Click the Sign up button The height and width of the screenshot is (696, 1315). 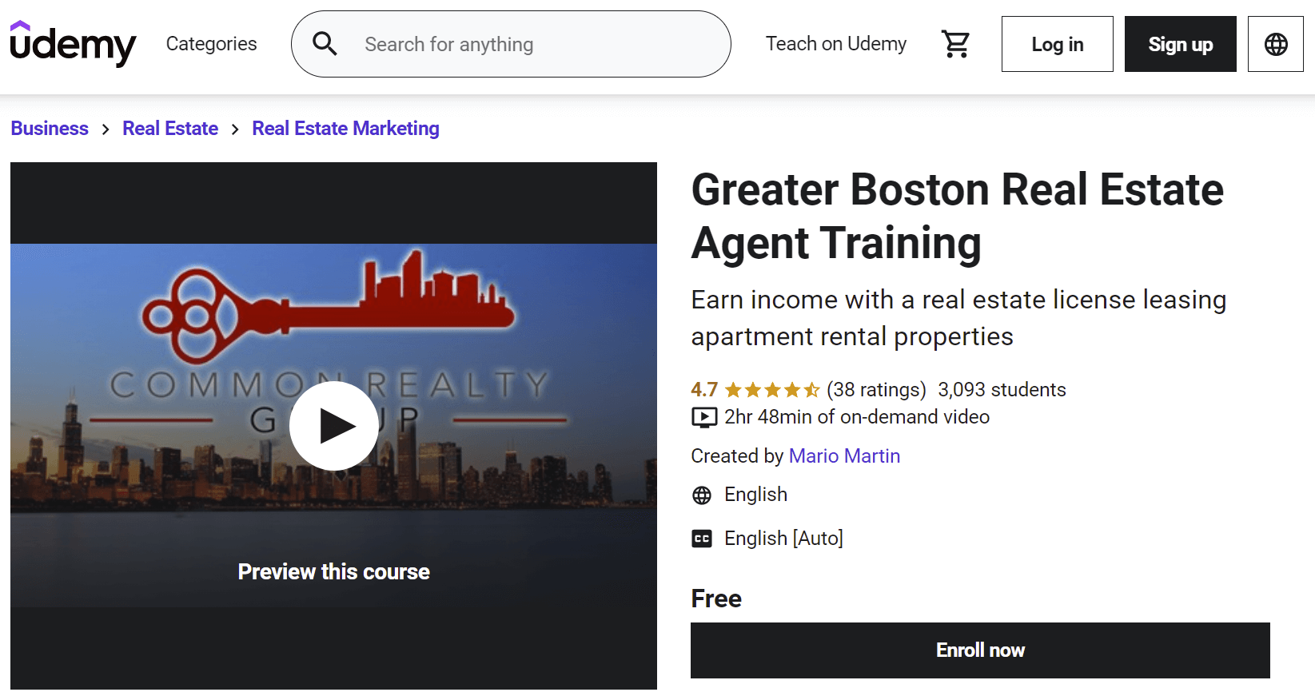point(1180,44)
